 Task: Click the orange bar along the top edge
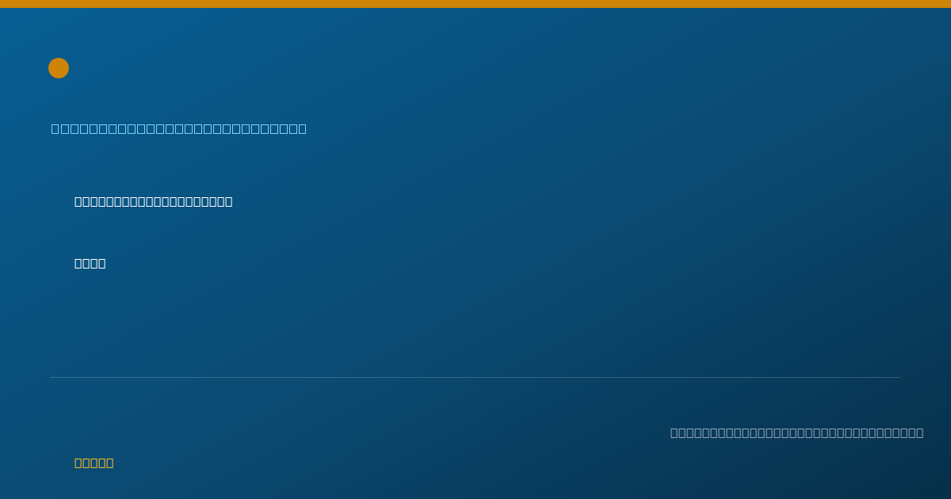(475, 4)
